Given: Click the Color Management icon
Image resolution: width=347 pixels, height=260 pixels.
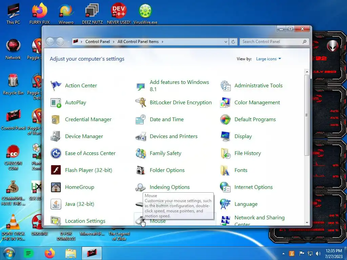Looking at the screenshot, I should [225, 103].
